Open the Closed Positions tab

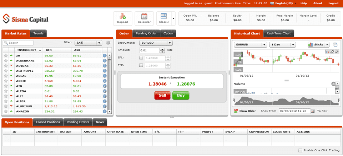tap(48, 122)
